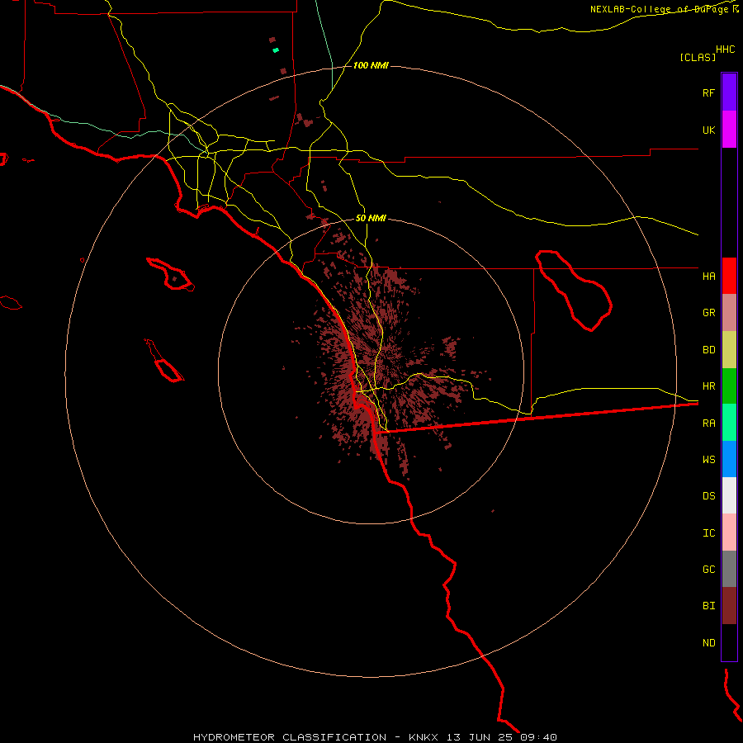
Task: Click the ND label in legend
Action: [x=709, y=642]
